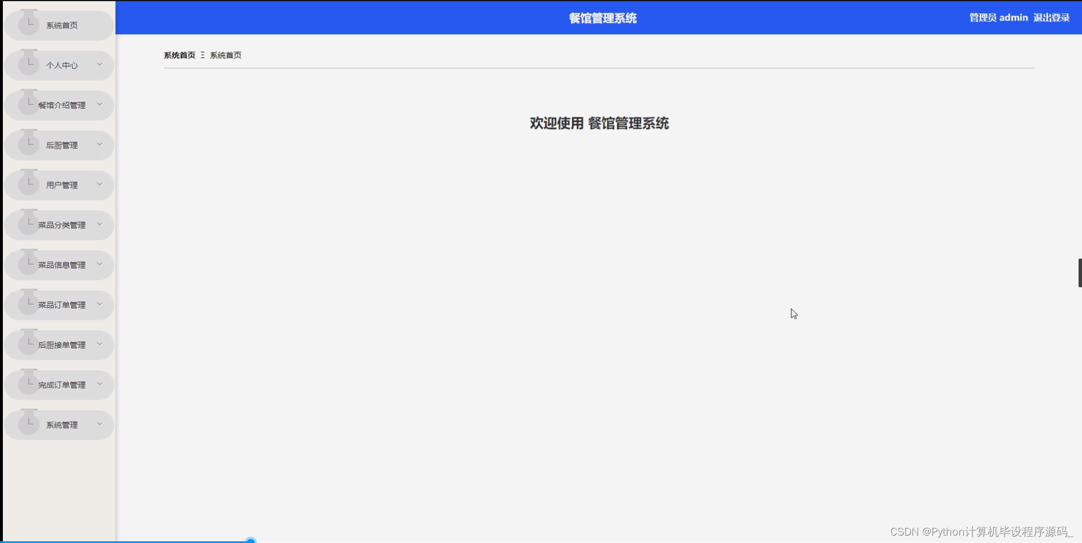Click the 退出登录 link

(1051, 17)
